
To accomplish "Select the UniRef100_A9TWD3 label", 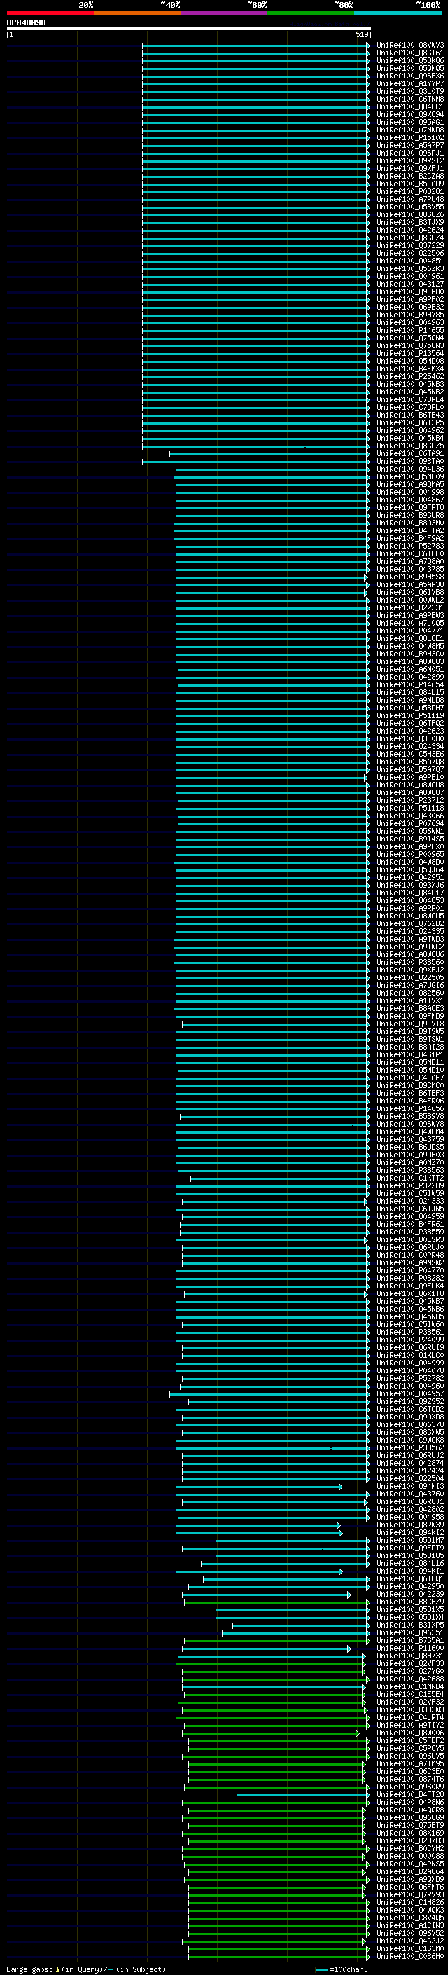I will point(409,940).
